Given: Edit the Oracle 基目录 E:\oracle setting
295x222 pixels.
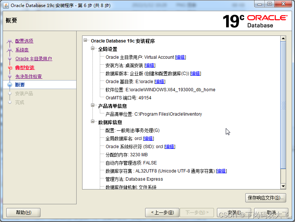Looking at the screenshot, I should pos(160,82).
